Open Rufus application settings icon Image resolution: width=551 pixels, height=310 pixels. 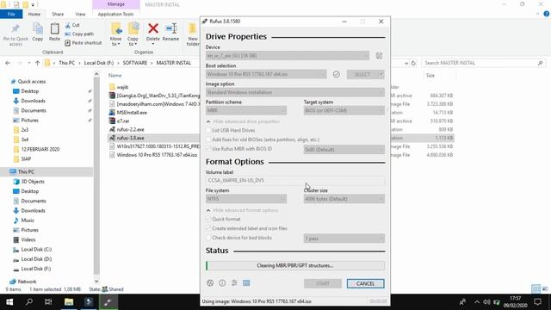coord(234,283)
